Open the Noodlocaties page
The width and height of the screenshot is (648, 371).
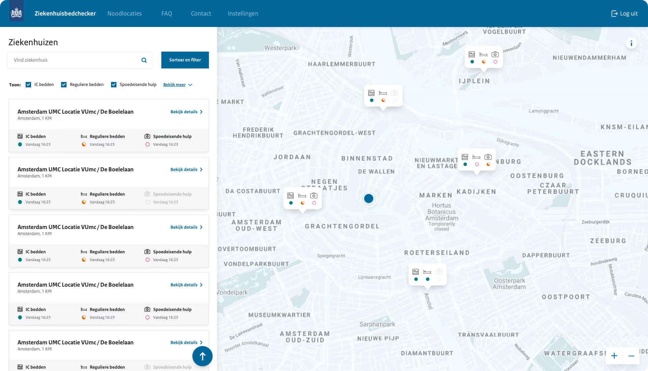point(125,13)
